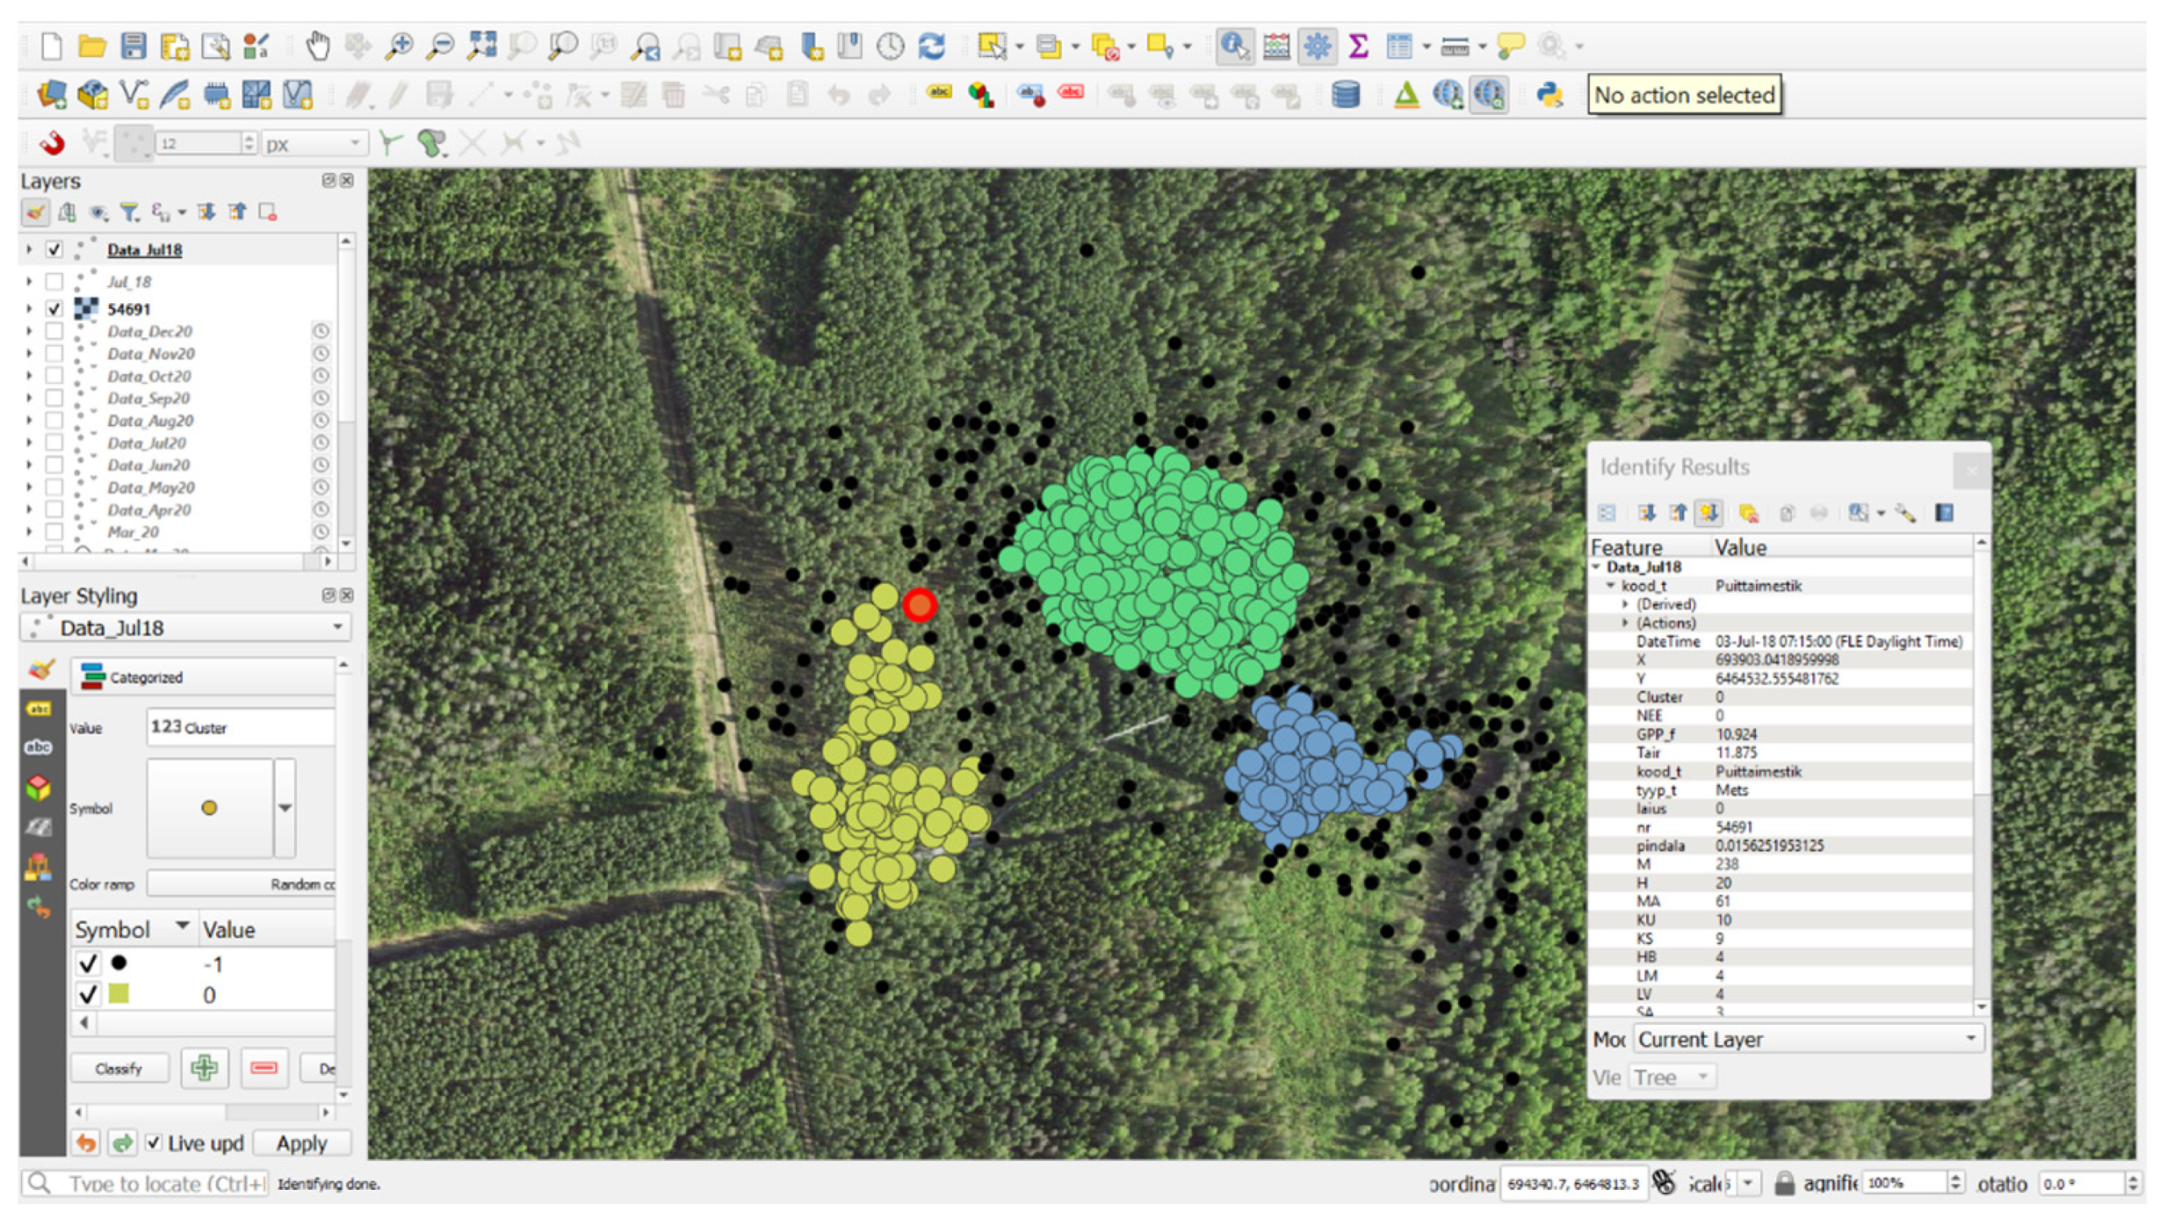Select the Data_Nov20 layer item
Screen dimensions: 2160x1226
[151, 353]
